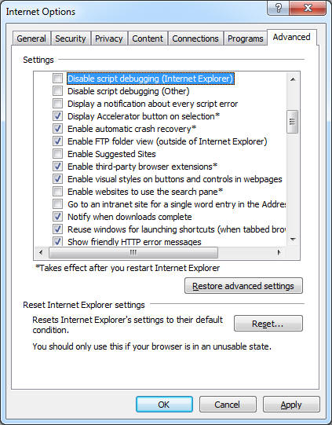Image resolution: width=332 pixels, height=425 pixels.
Task: Click the Help question mark button
Action: (278, 8)
